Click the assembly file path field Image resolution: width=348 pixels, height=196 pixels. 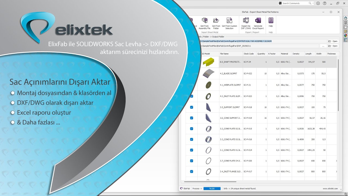point(264,41)
